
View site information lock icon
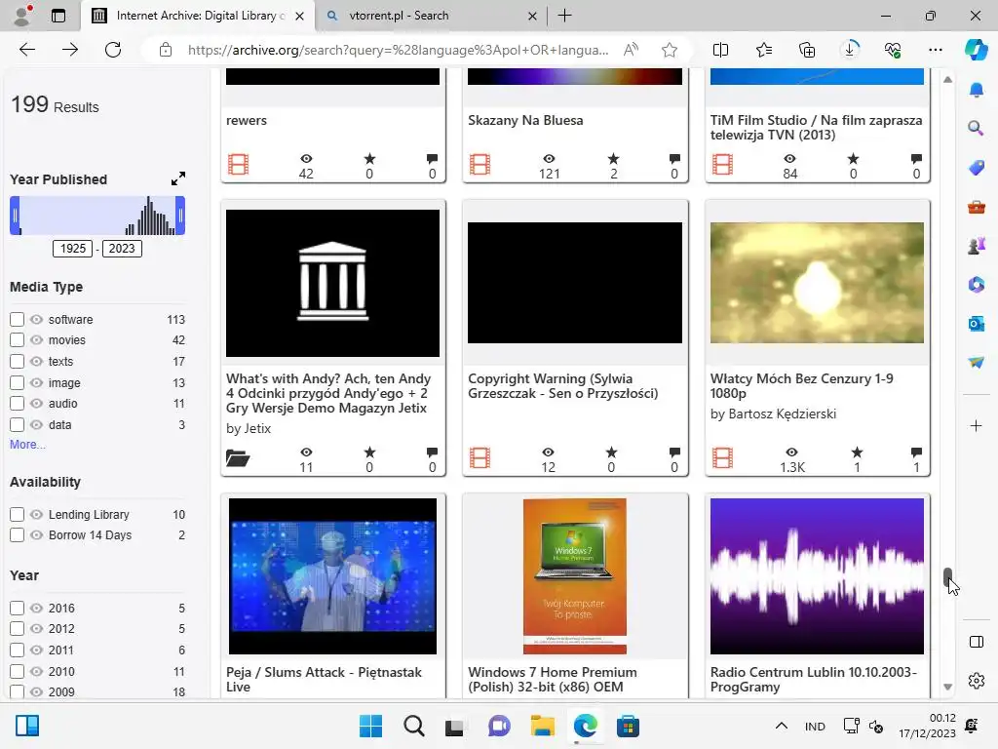pyautogui.click(x=166, y=50)
